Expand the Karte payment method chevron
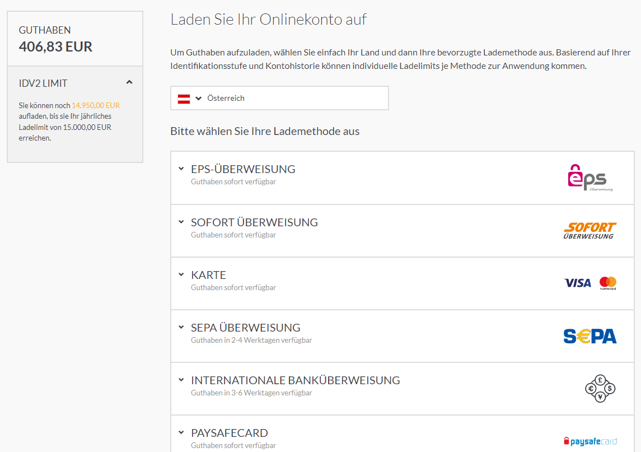Screen dimensions: 641x452 coord(181,274)
